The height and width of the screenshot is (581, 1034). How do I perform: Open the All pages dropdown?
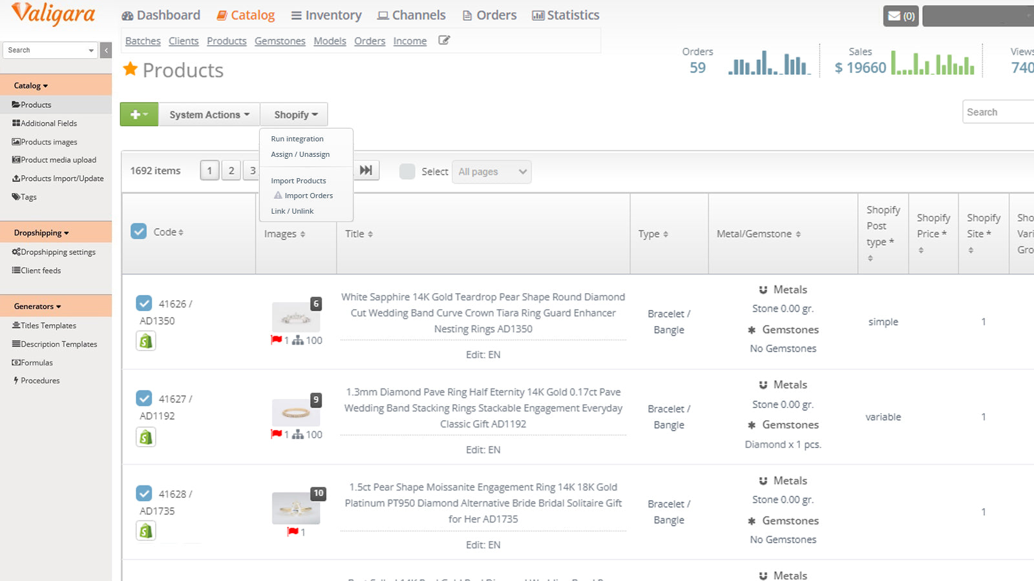(x=491, y=172)
